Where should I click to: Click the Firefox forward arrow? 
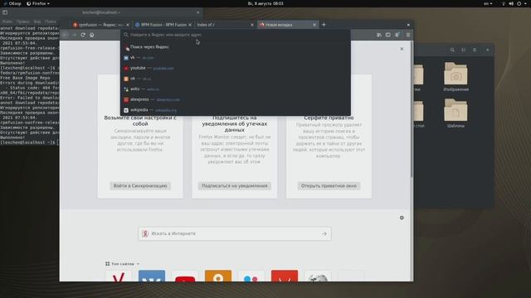(74, 35)
